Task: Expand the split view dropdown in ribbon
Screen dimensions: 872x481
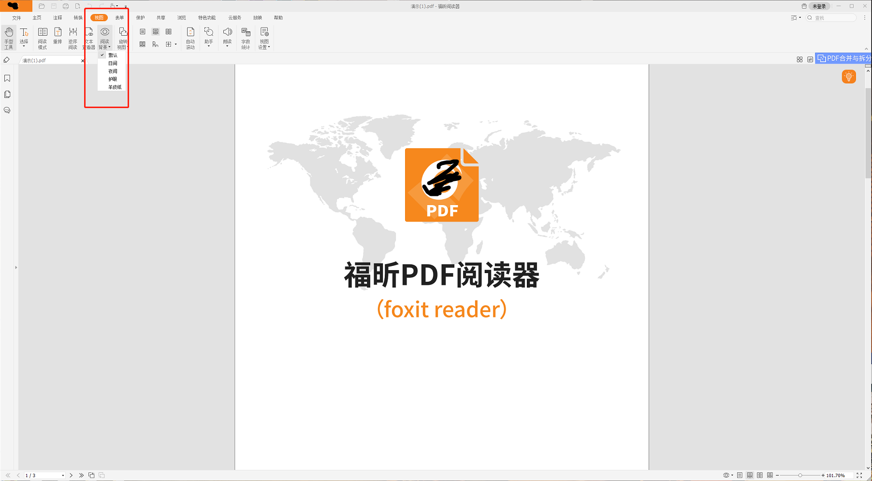Action: pos(175,44)
